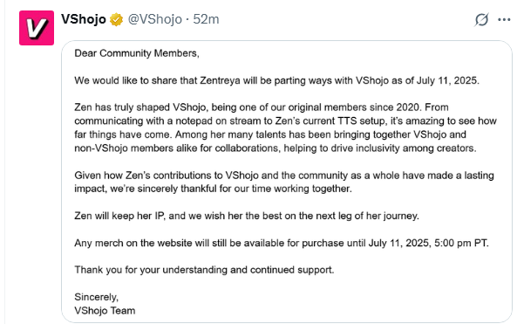517x324 pixels.
Task: Click the Zentreya parting ways July 11 sentence
Action: 276,80
